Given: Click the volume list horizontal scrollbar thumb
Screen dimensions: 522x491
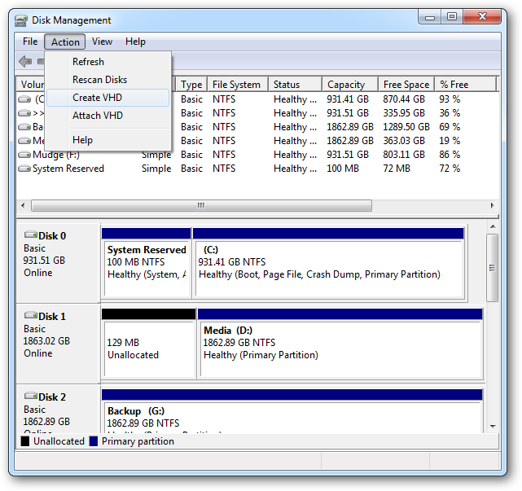Looking at the screenshot, I should coord(201,205).
